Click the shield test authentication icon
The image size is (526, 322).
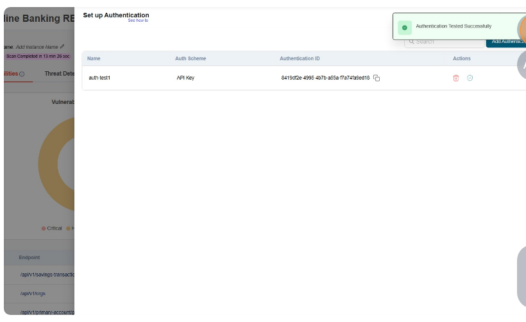470,78
